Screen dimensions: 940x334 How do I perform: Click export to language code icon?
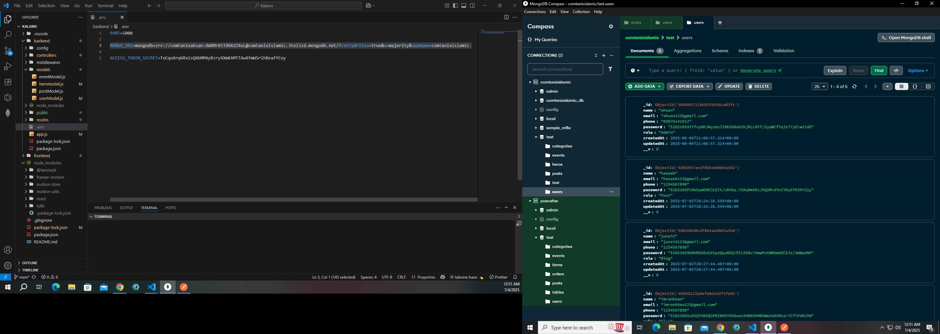(896, 70)
